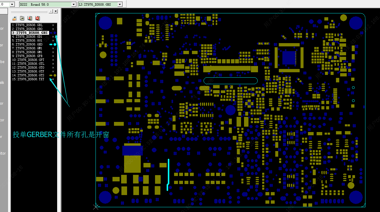Expand the leftmost toolbar dropdown arrow
Viewport: 380px width, 212px height.
12,4
